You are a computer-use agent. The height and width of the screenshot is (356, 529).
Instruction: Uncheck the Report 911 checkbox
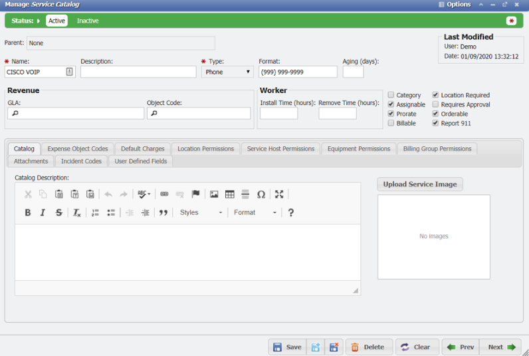tap(436, 123)
